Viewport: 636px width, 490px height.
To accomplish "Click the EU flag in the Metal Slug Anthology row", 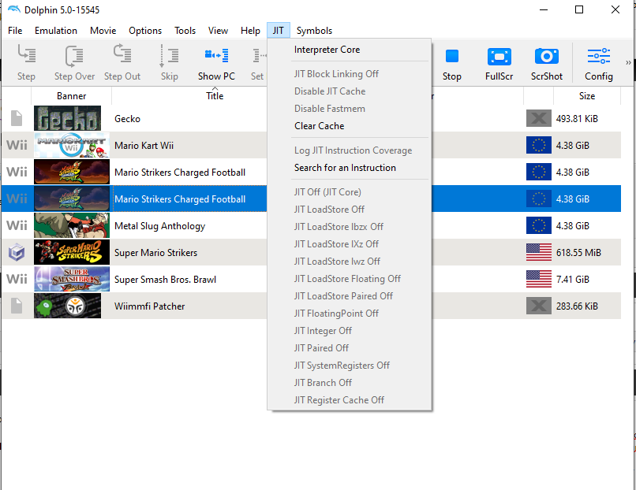I will coord(539,225).
